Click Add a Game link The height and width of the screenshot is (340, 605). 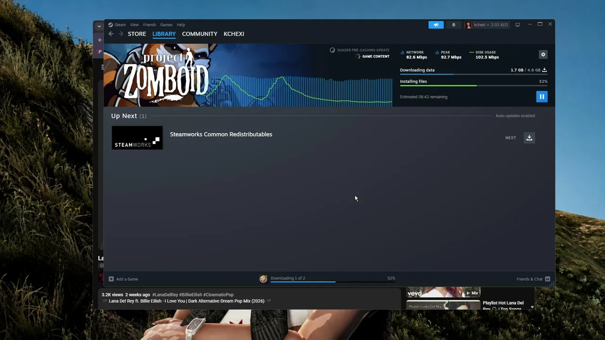[127, 279]
